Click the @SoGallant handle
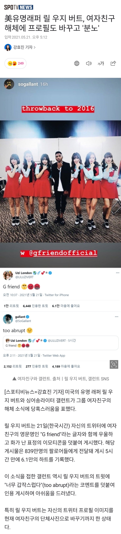Screen dimensions: 121x534 [x=23, y=321]
